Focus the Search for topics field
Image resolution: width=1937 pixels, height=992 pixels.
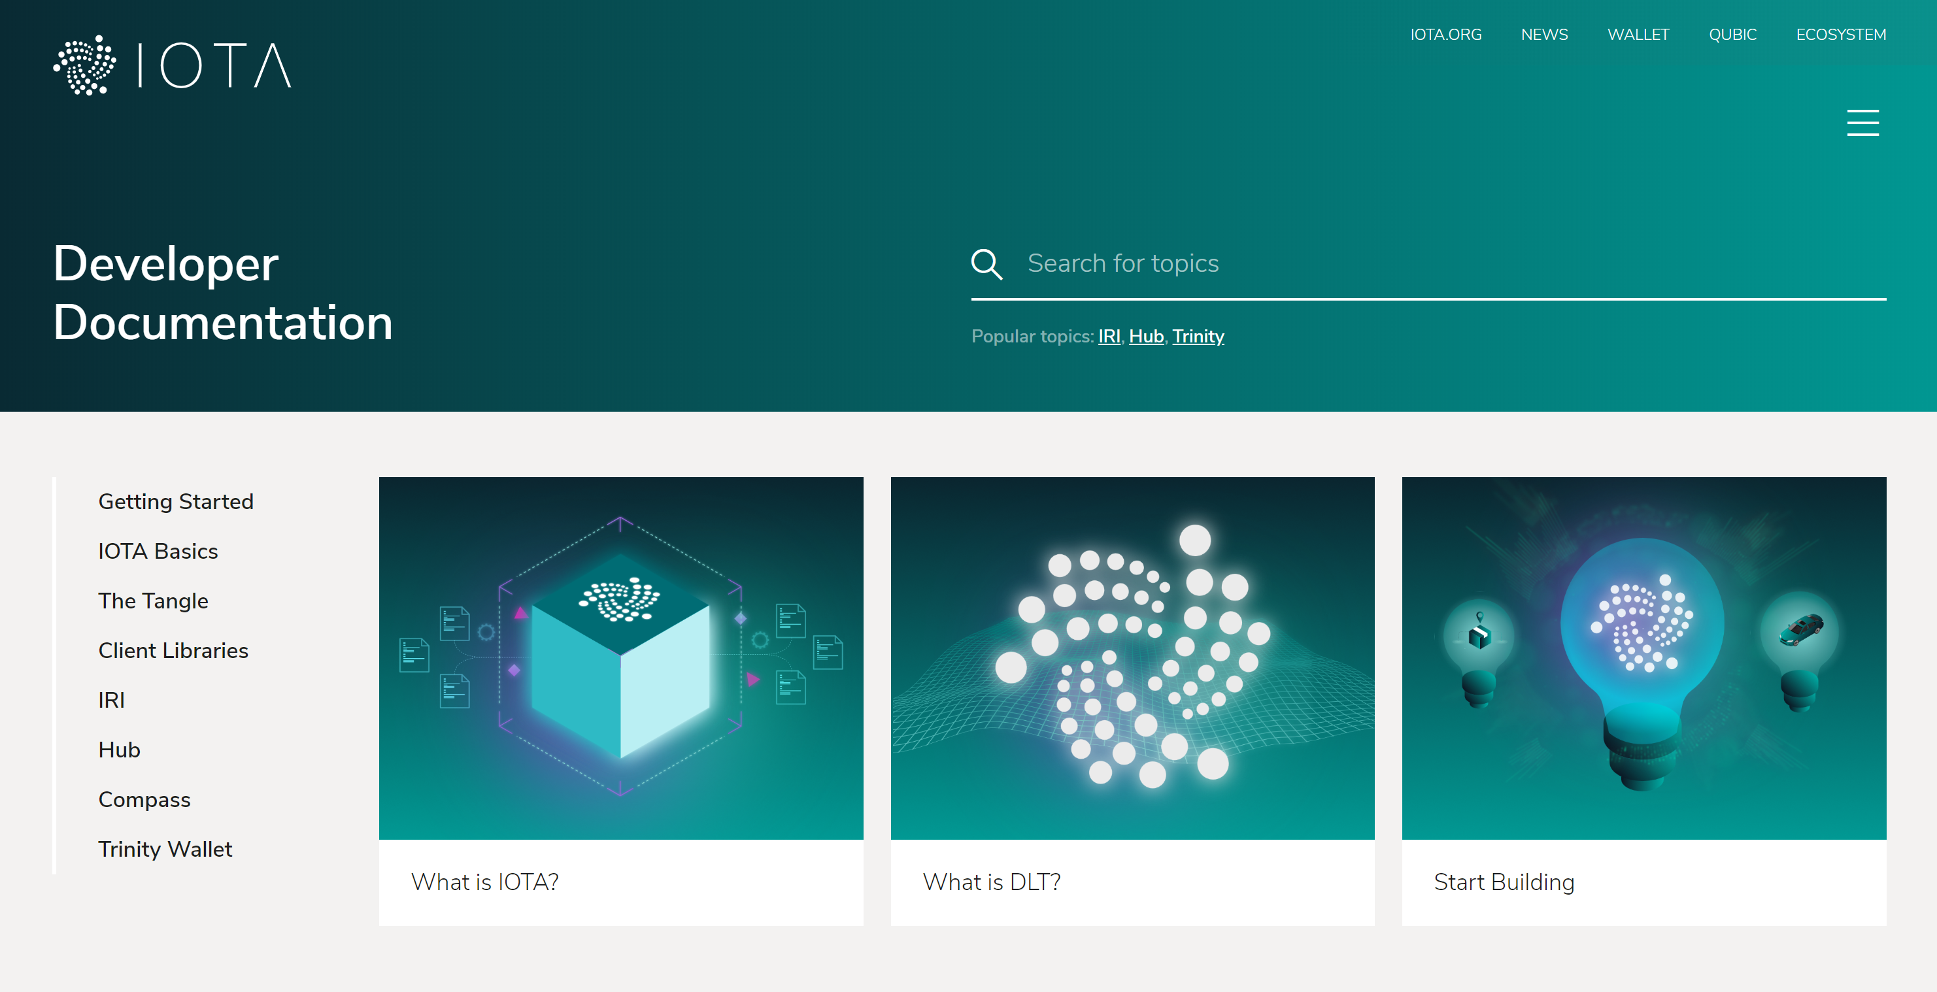click(x=1428, y=264)
